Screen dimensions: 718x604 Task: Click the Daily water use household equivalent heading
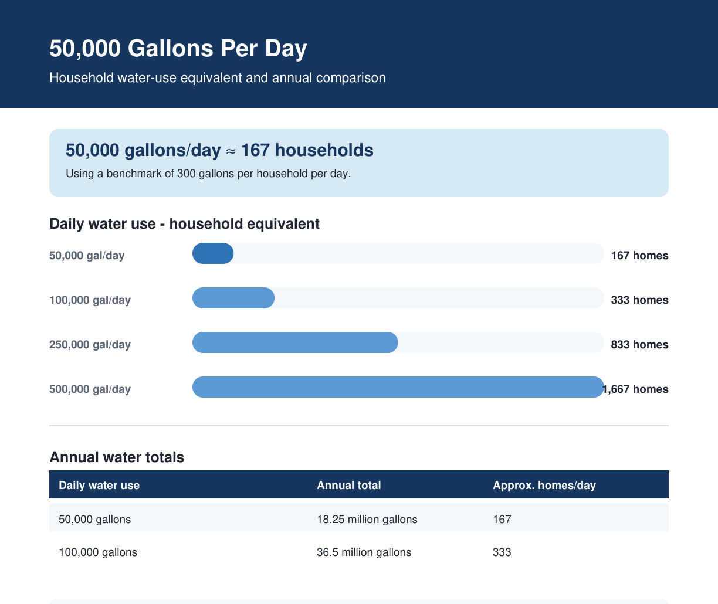(184, 223)
